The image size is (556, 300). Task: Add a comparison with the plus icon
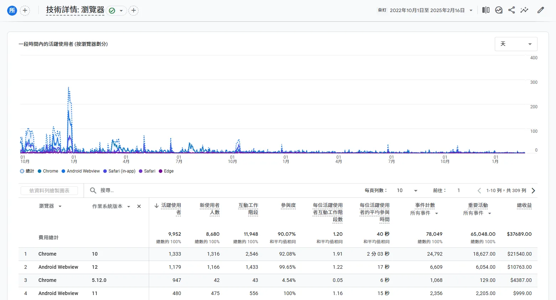coord(25,10)
